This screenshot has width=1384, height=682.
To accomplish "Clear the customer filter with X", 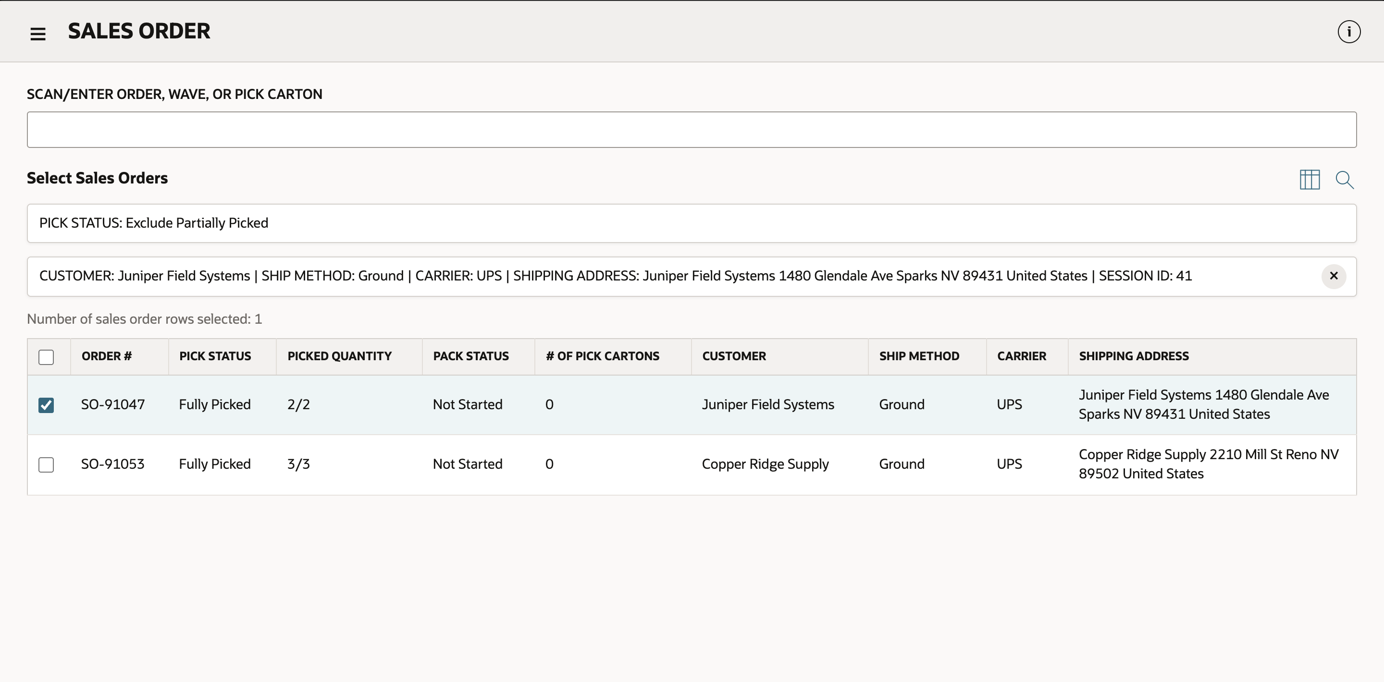I will click(x=1334, y=276).
